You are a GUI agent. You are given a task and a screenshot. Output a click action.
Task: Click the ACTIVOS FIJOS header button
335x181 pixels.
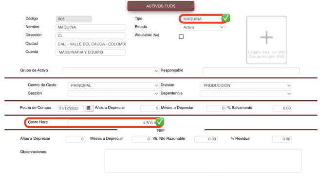pos(161,6)
